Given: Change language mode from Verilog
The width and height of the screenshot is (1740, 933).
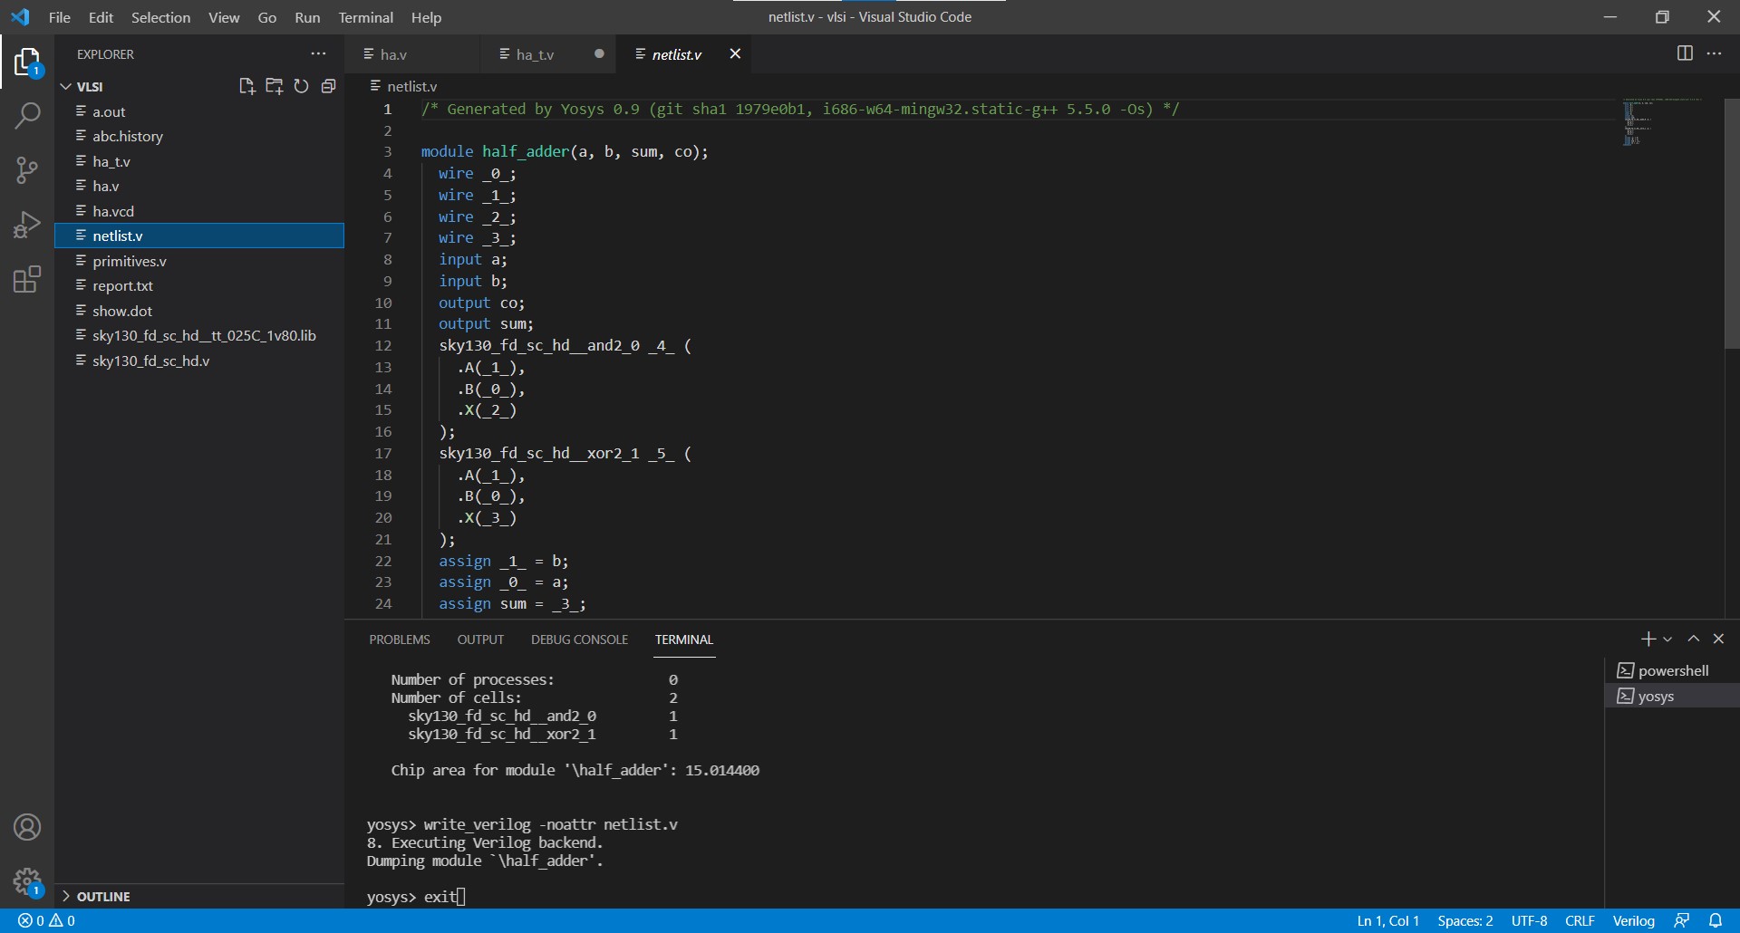Looking at the screenshot, I should coord(1633,920).
